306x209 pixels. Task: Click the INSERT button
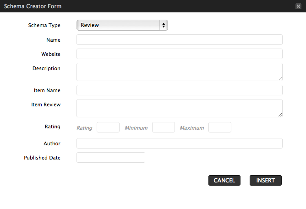tap(266, 180)
